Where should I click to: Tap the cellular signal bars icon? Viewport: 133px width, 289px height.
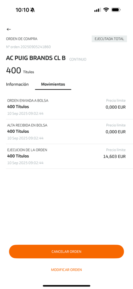pyautogui.click(x=98, y=10)
